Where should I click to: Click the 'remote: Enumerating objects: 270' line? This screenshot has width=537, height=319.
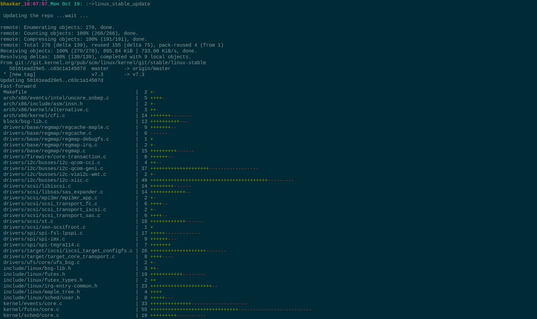(58, 27)
